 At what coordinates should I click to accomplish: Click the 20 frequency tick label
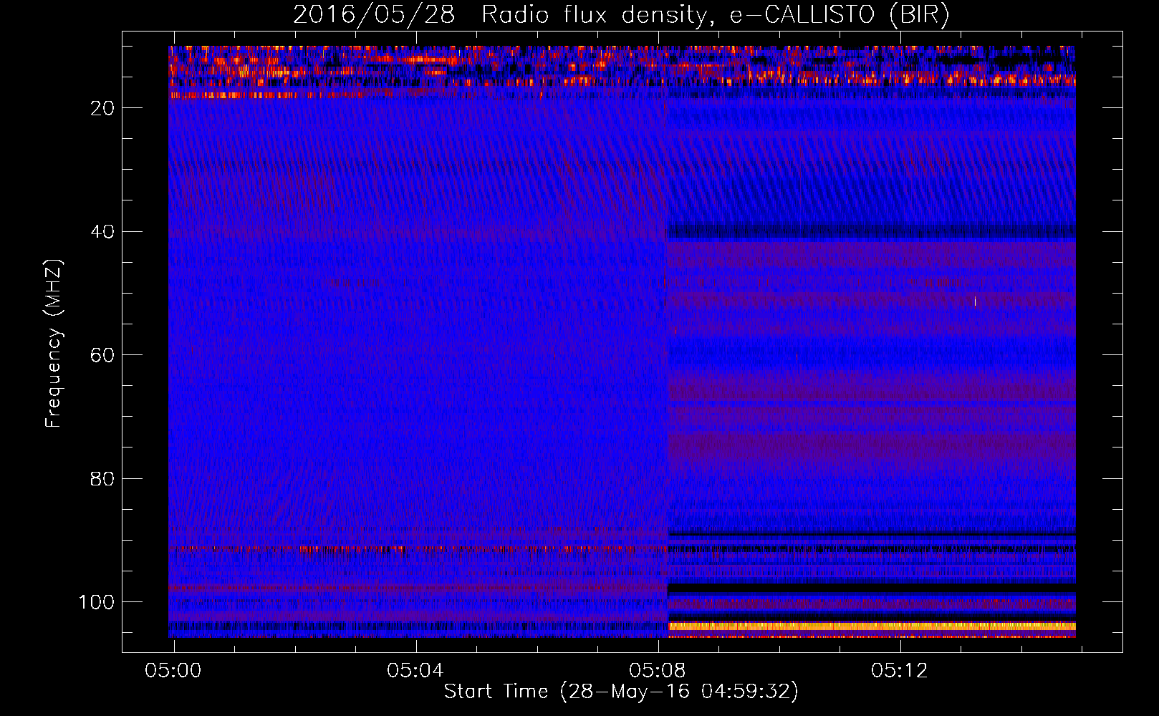[103, 108]
